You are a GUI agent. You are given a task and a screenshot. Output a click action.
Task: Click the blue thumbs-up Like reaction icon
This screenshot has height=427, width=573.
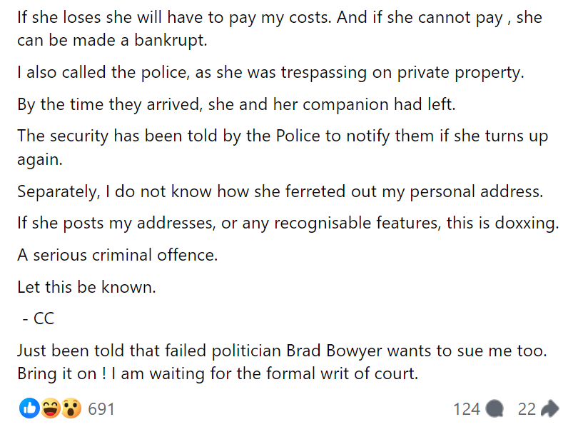pyautogui.click(x=29, y=409)
